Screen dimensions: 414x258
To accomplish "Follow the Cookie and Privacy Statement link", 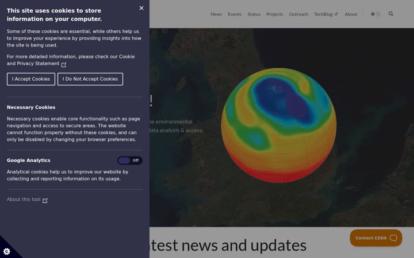I will click(x=71, y=60).
